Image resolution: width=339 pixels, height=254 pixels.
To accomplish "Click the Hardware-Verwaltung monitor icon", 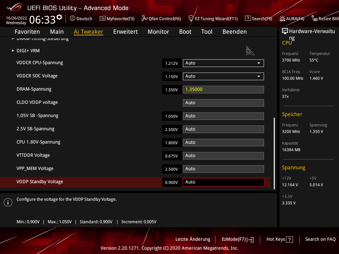I will (285, 31).
